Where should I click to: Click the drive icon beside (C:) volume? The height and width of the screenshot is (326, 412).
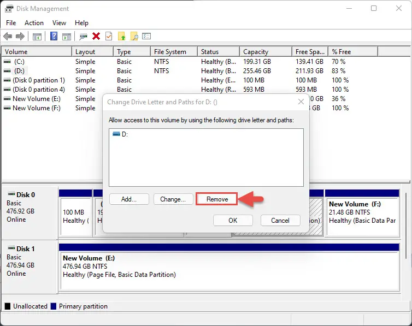point(7,61)
